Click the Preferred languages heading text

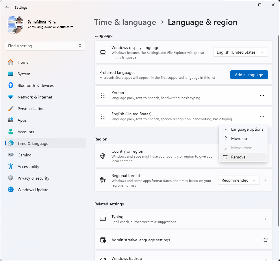117,72
